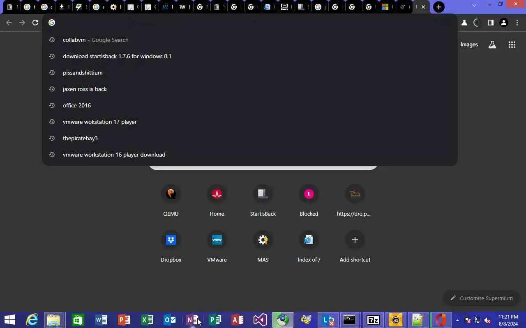Screen dimensions: 526x328
Task: Launch OneNote from the taskbar
Action: point(193,320)
